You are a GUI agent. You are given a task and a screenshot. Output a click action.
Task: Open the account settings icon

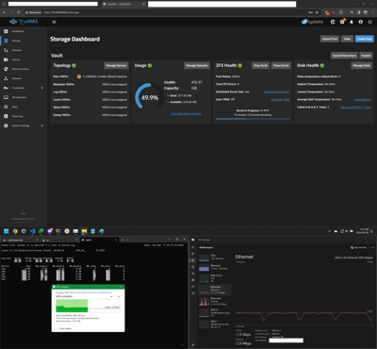tap(361, 22)
